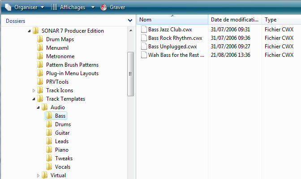Select the PRVTools folder
Image resolution: width=301 pixels, height=179 pixels.
point(57,82)
